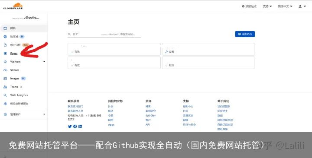
Task: Open the 博客 footer link
Action: click(148, 107)
